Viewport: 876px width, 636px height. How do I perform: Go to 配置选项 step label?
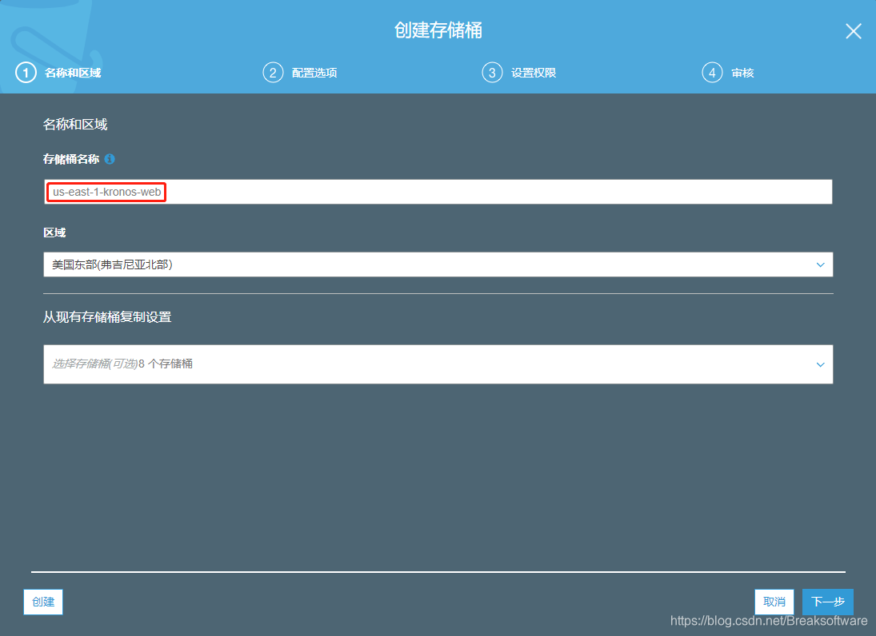(x=314, y=73)
